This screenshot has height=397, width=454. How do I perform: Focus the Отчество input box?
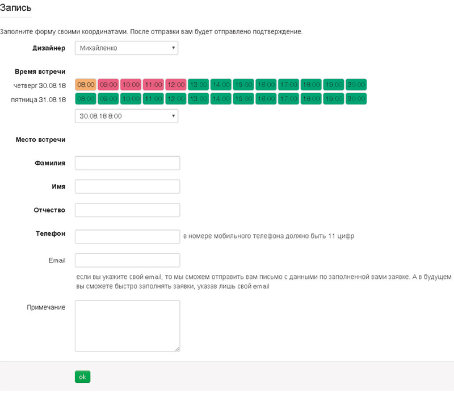pos(127,210)
